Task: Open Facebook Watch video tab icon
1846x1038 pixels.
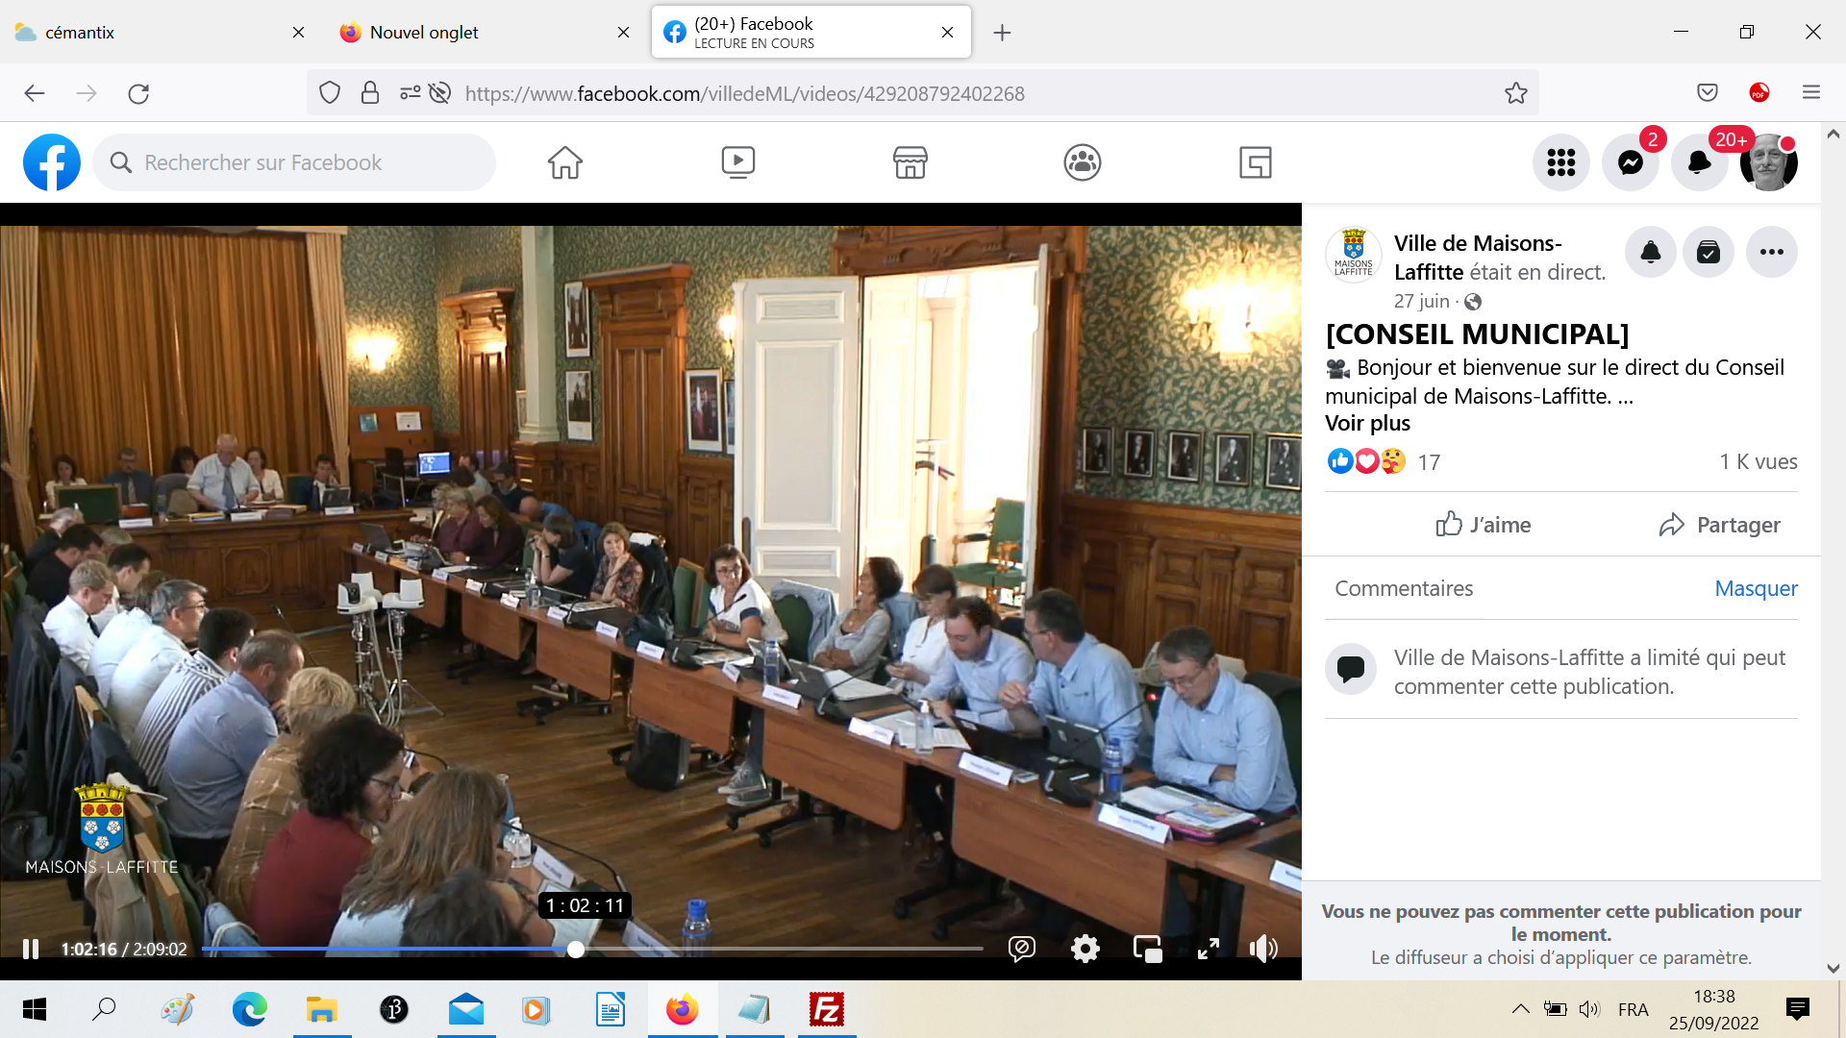Action: (737, 162)
